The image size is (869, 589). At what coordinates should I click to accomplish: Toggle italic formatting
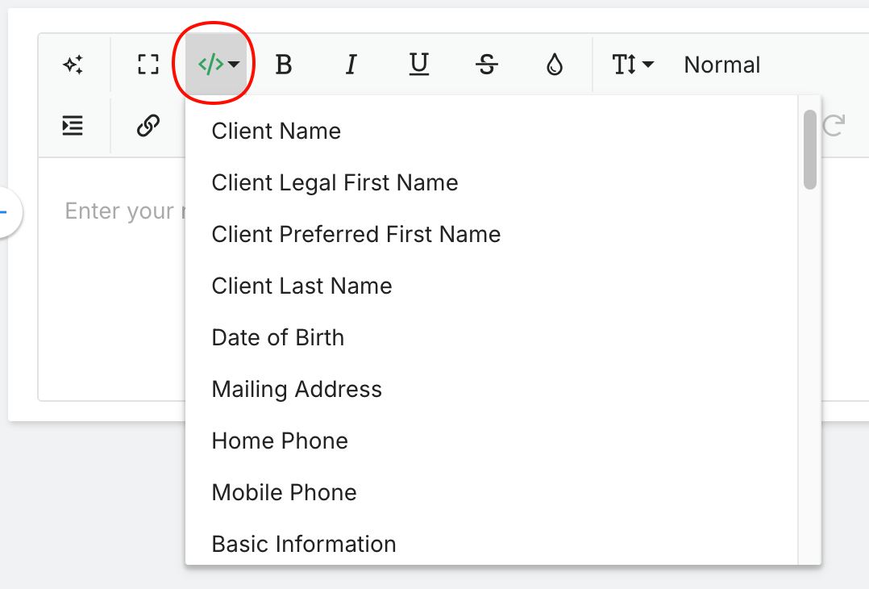coord(351,65)
